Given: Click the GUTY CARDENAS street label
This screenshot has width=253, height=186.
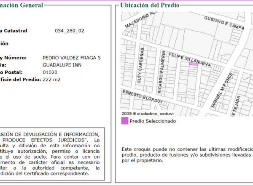Looking at the screenshot, I should (140, 66).
